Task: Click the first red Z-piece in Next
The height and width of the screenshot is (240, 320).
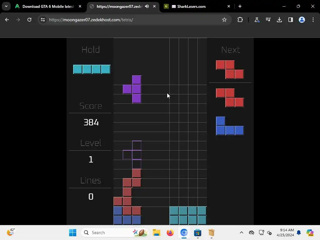Action: [x=230, y=70]
